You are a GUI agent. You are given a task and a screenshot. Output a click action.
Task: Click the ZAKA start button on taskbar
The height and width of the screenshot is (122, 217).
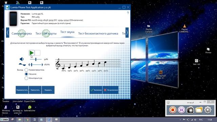[4, 120]
